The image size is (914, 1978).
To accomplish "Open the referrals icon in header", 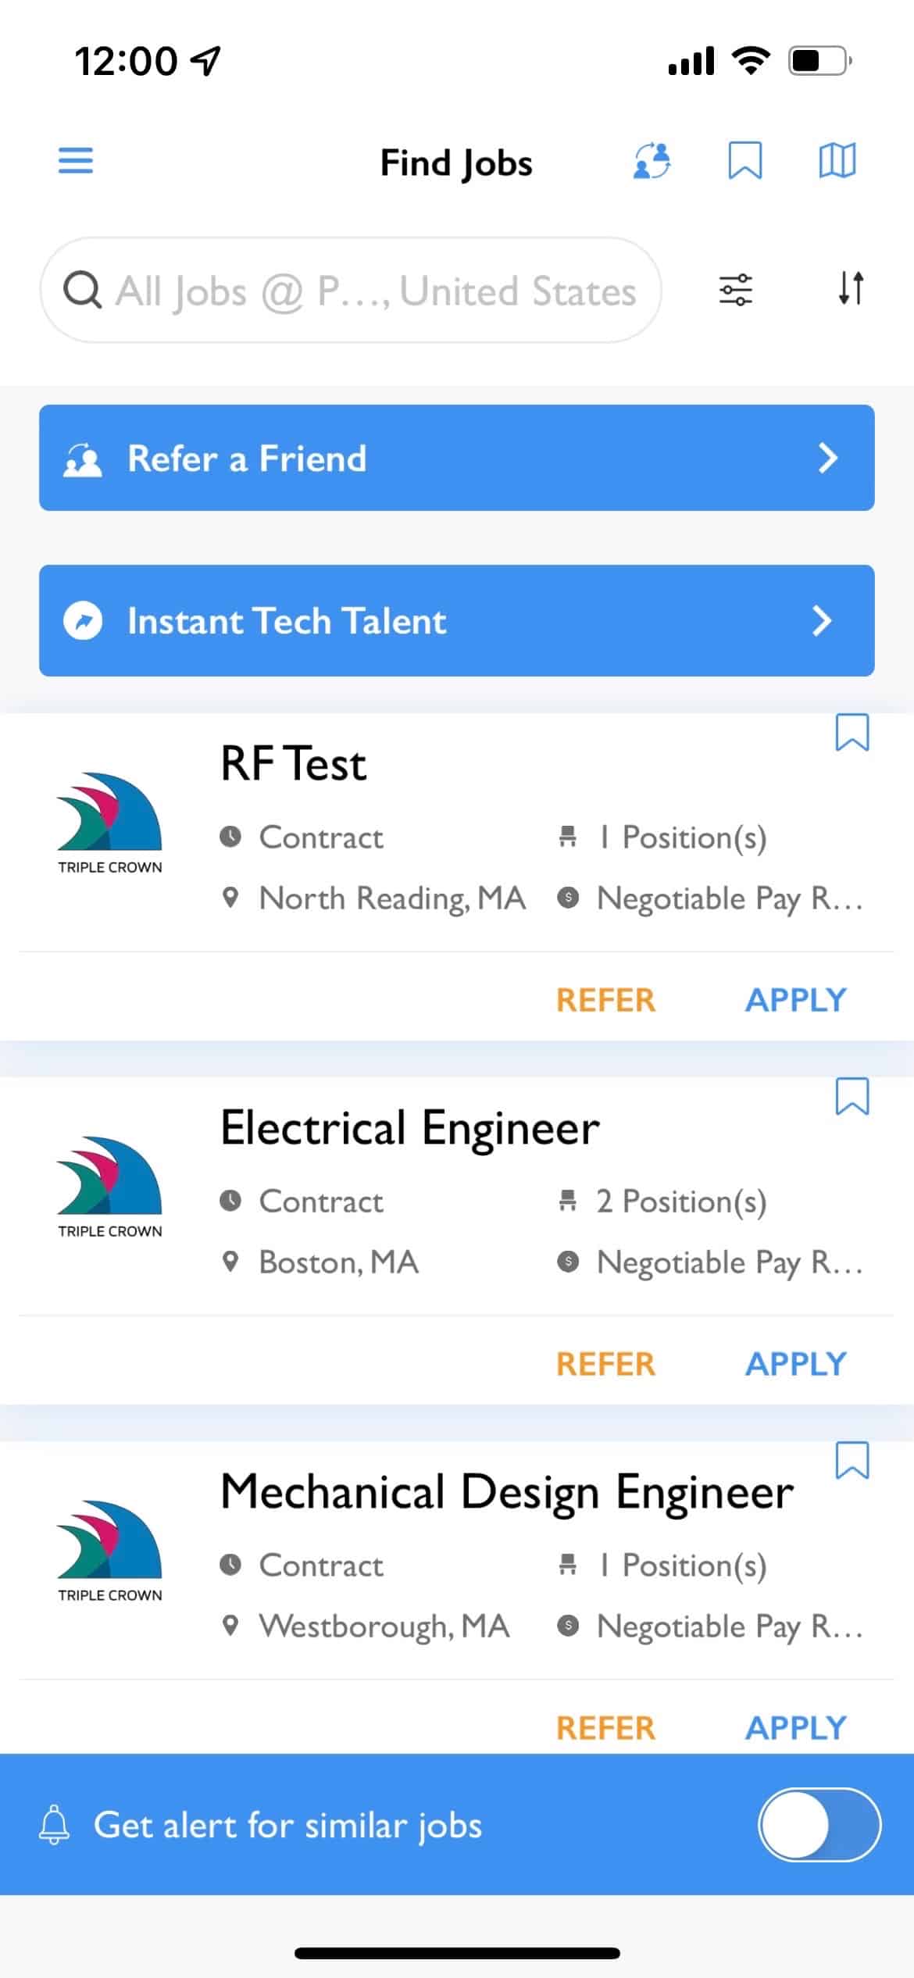I will (x=652, y=161).
